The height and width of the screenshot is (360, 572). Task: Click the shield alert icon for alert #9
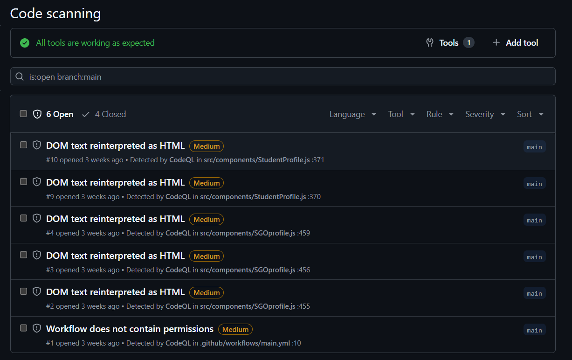37,182
